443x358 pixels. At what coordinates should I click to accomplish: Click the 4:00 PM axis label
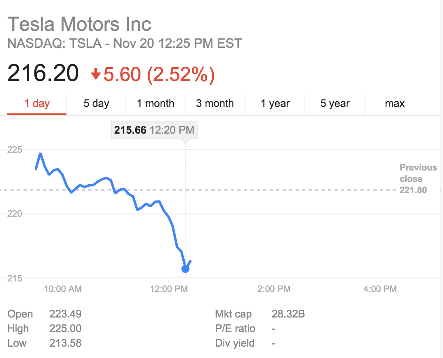point(380,289)
